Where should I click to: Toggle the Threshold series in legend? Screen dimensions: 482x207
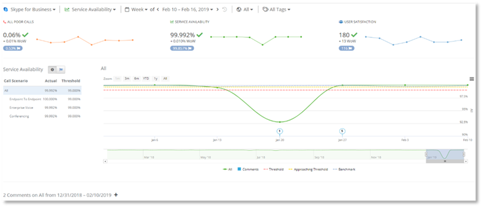(x=274, y=169)
